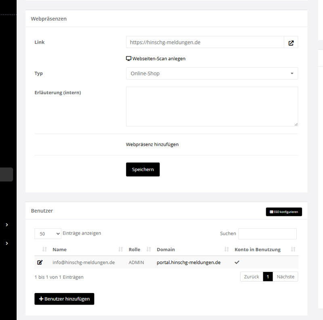Open the 50 entries per page dropdown

pos(48,234)
